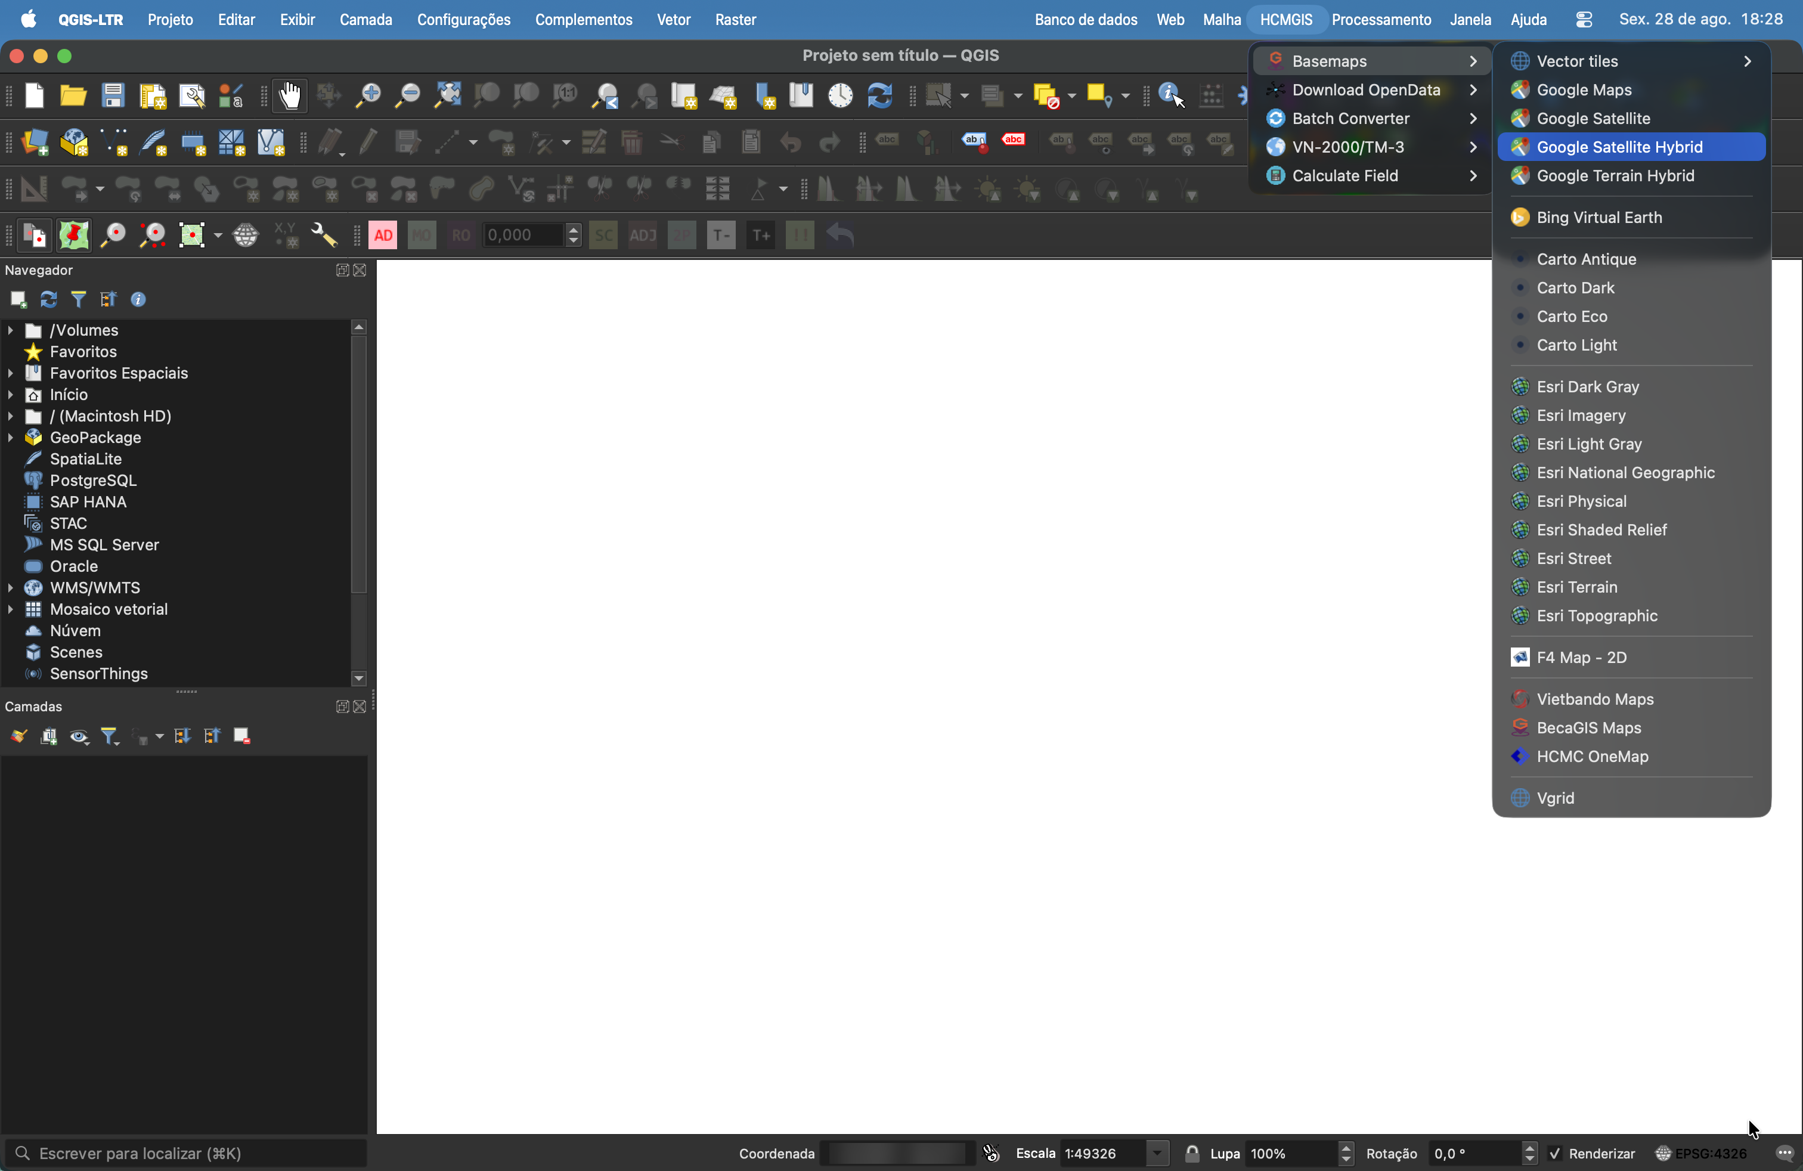1803x1171 pixels.
Task: Filter the Navegador browser with funnel icon
Action: pos(78,300)
